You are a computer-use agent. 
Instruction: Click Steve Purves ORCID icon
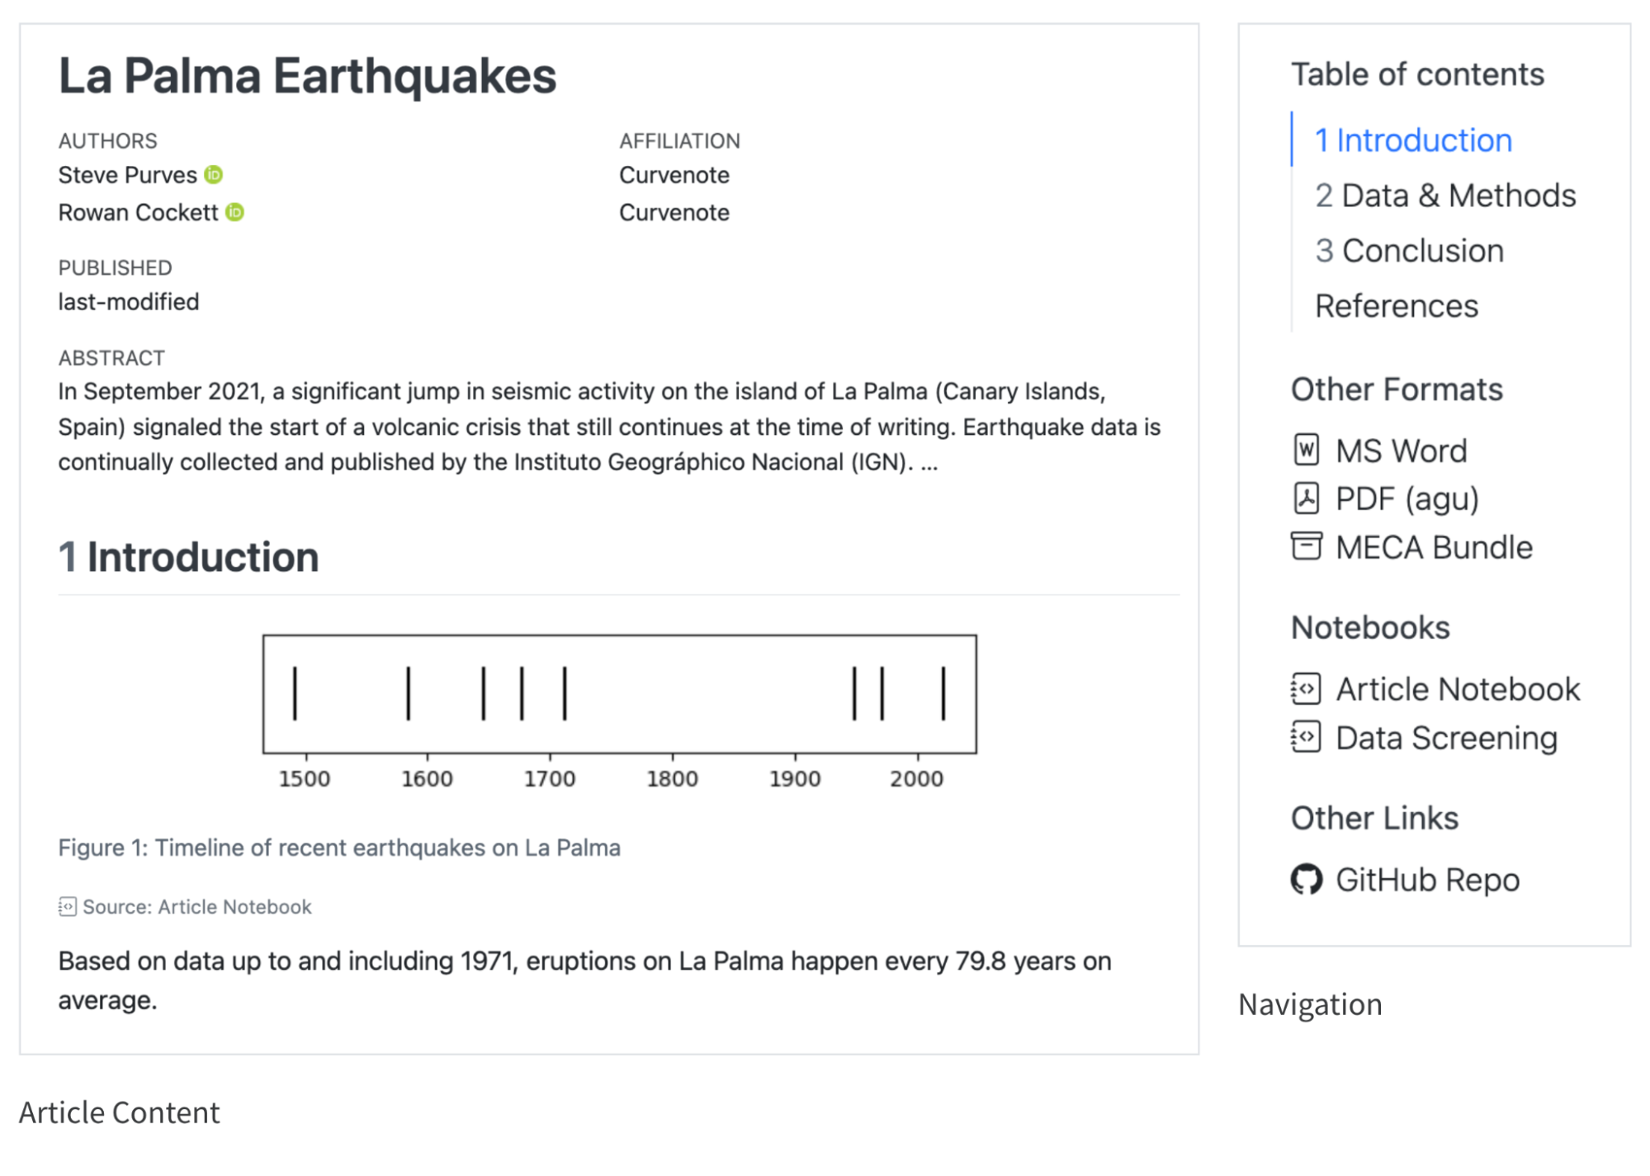[214, 174]
